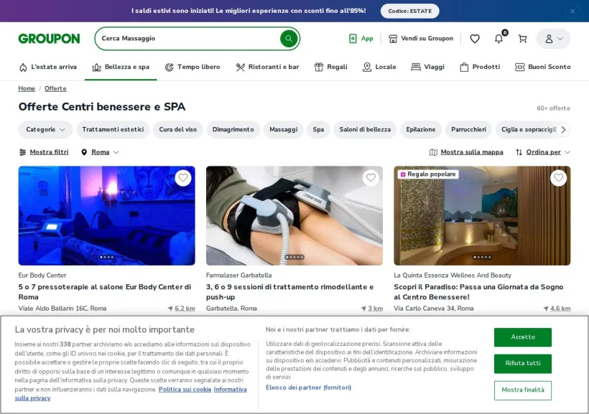The width and height of the screenshot is (589, 414).
Task: Open the Politica sui cookie link
Action: coord(185,390)
